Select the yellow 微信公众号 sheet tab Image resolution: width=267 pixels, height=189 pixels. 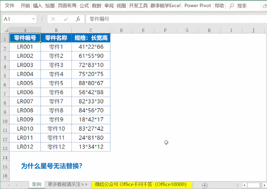tap(140, 184)
